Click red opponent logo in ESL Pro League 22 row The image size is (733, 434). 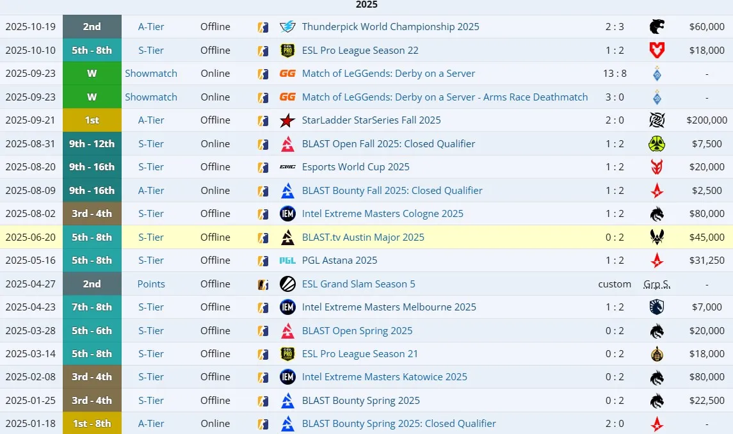(x=657, y=50)
